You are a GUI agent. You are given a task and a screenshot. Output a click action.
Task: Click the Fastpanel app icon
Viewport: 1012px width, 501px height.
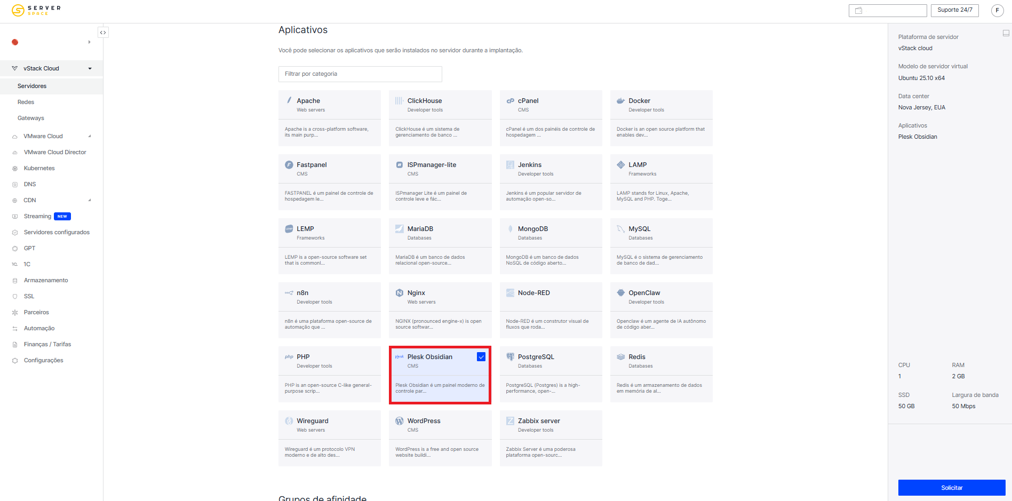coord(289,165)
